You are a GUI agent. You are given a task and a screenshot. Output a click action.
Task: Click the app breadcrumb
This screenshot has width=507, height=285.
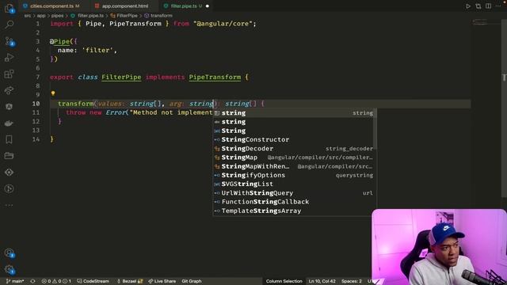tap(41, 16)
